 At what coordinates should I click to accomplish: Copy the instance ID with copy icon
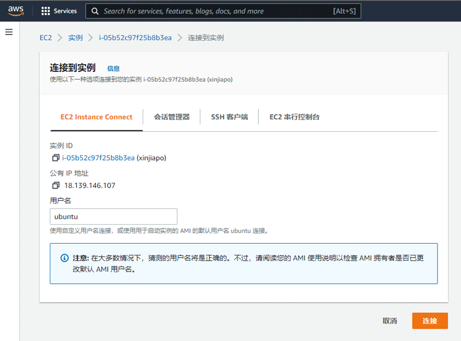55,158
